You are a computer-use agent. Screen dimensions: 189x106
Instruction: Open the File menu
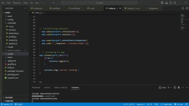coord(3,3)
